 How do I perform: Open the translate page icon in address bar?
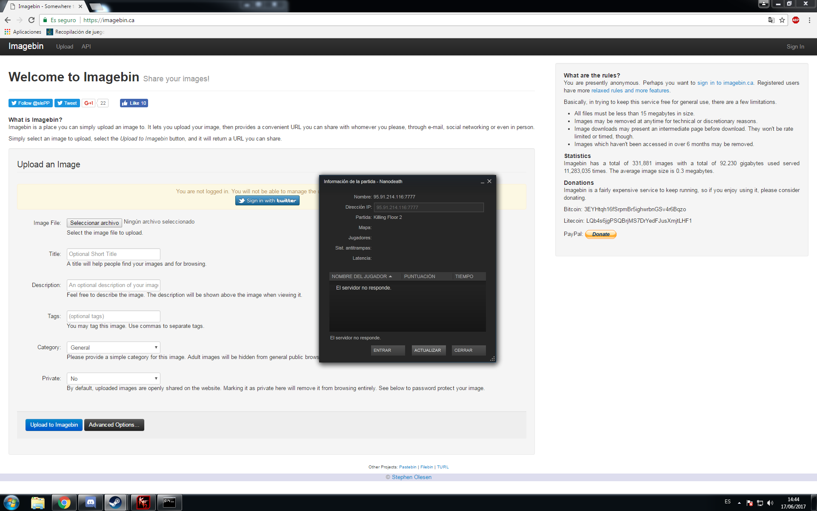click(x=771, y=20)
